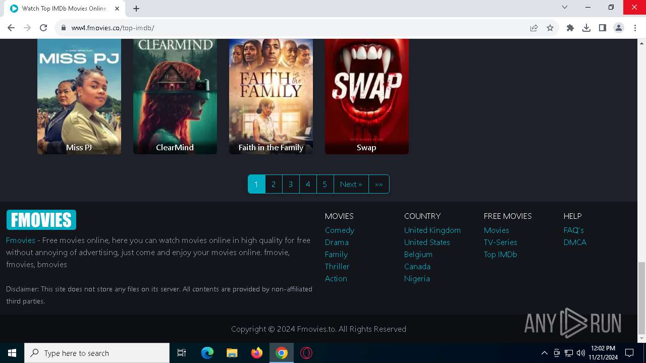Expand the tab search dropdown arrow
This screenshot has height=363, width=646.
(x=565, y=7)
